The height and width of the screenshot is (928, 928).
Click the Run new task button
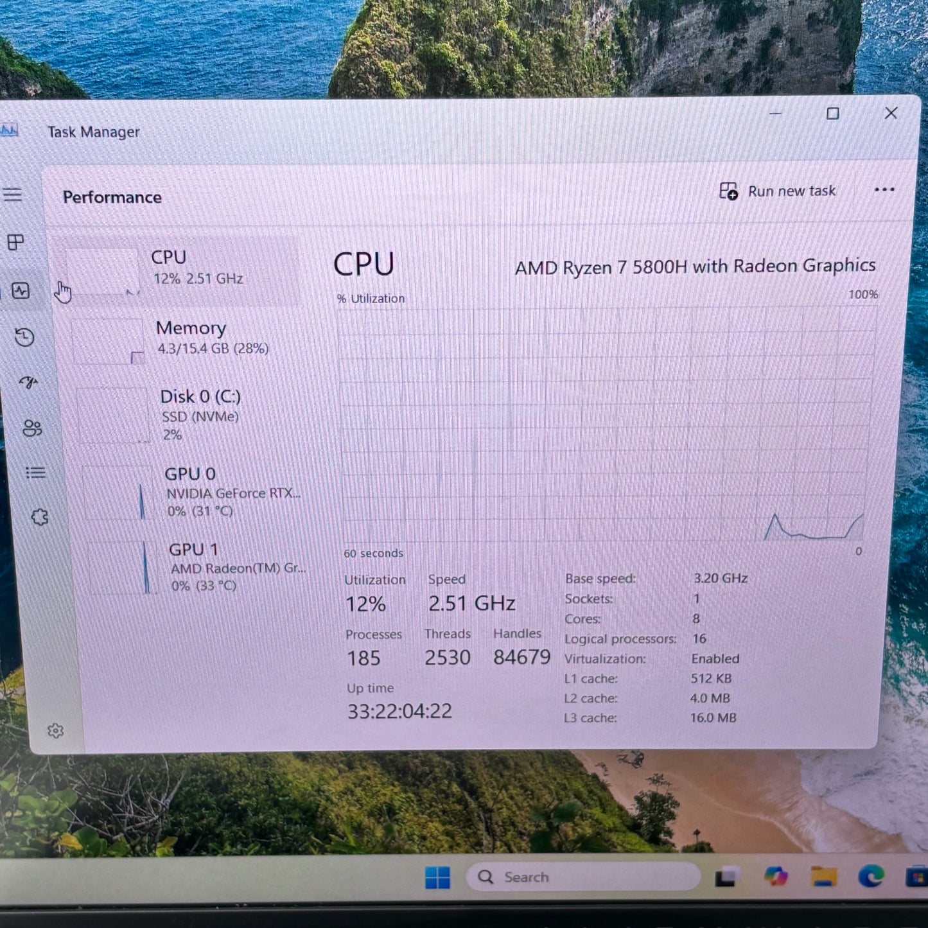(778, 191)
